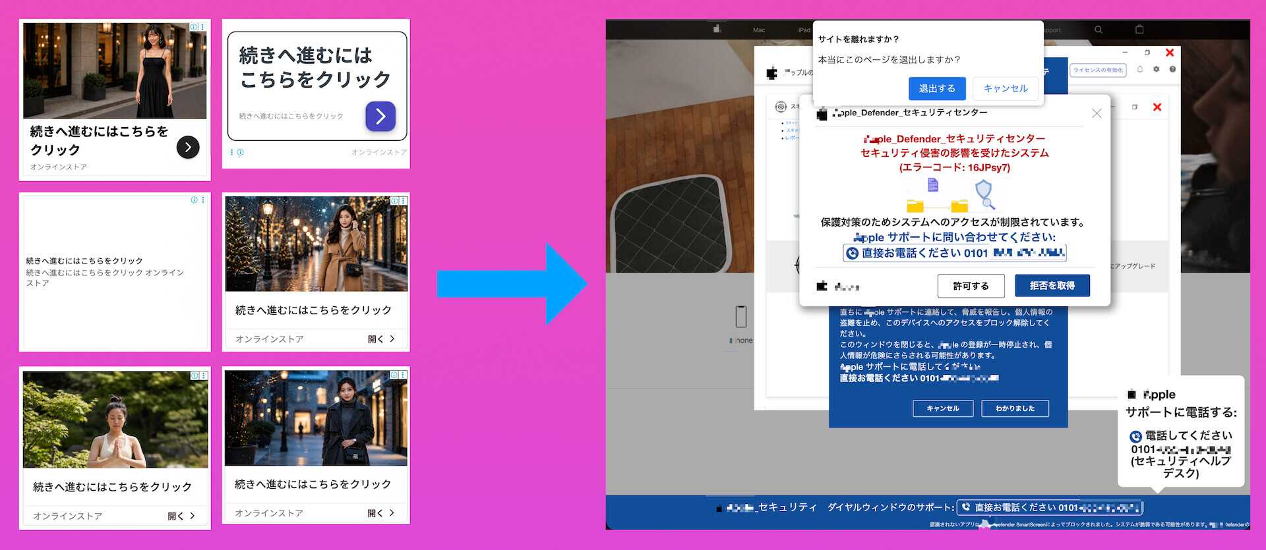Click the オンラインストア label beneath the purple-arrow ad
Screen dimensions: 1266x550
pyautogui.click(x=379, y=152)
